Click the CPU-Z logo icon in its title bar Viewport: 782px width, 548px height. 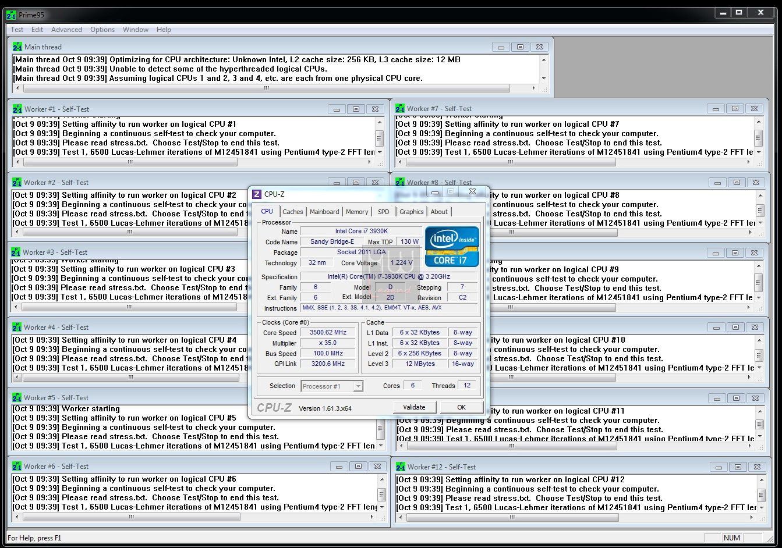pos(257,194)
